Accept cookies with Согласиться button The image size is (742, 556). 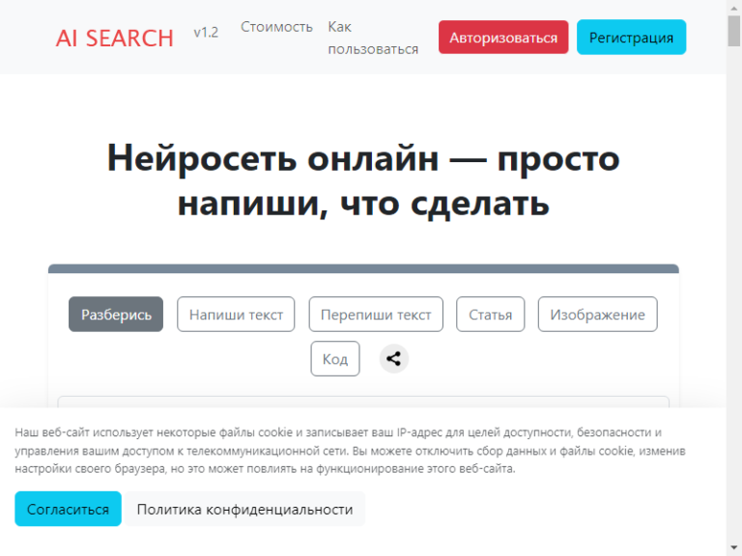pos(69,509)
